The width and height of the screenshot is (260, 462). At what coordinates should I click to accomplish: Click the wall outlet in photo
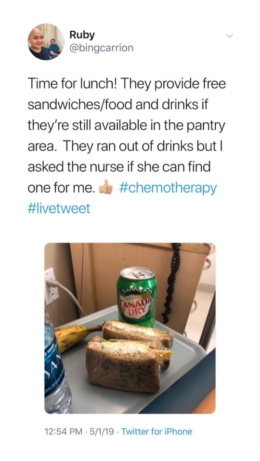[51, 286]
